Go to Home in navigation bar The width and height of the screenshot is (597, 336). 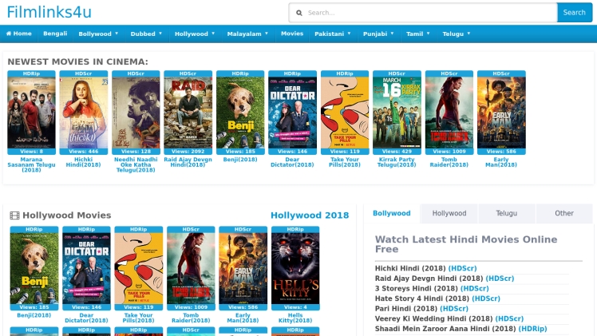point(18,34)
